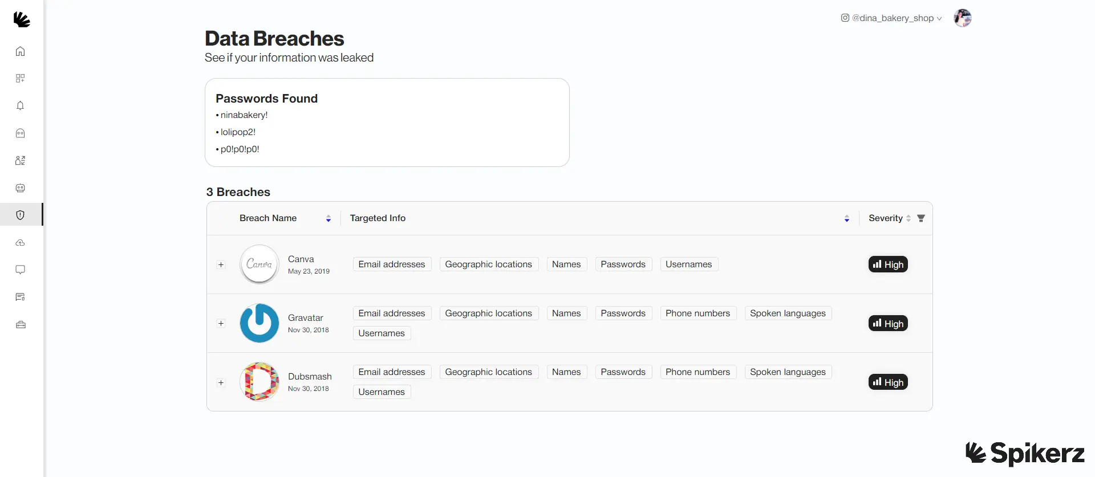This screenshot has width=1095, height=477.
Task: Click Usernames tag in Dubsmash row
Action: (x=382, y=392)
